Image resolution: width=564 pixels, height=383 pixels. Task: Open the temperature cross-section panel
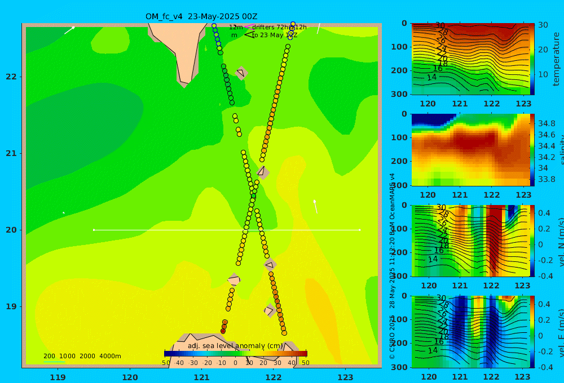tap(470, 59)
